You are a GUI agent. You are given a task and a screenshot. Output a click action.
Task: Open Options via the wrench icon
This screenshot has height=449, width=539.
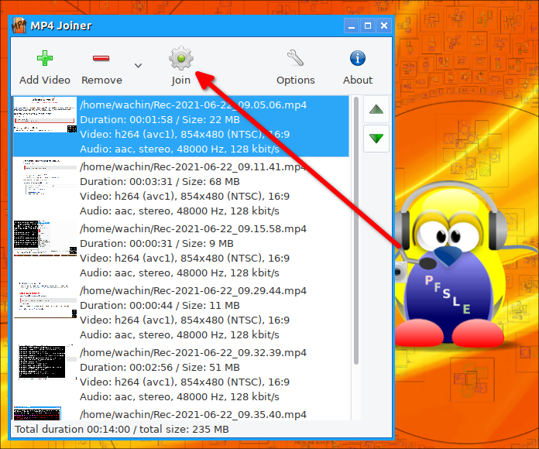295,58
